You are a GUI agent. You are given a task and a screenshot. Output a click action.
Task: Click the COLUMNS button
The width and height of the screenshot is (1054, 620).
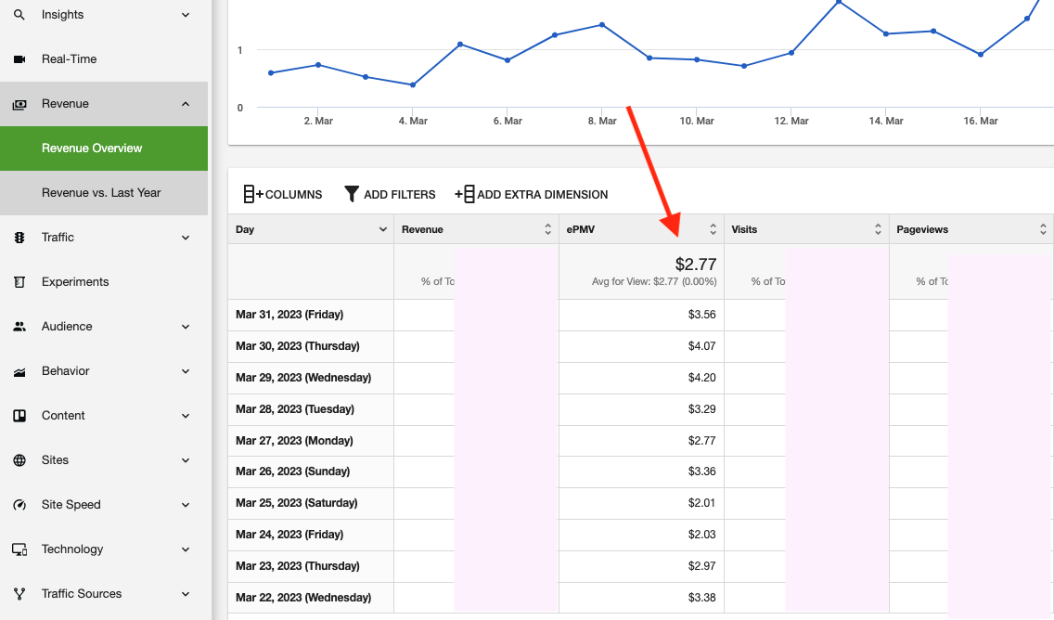tap(283, 194)
